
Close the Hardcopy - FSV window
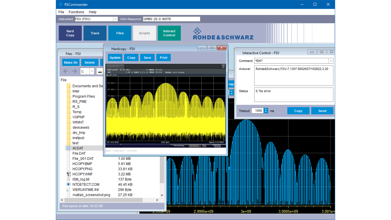pos(221,48)
